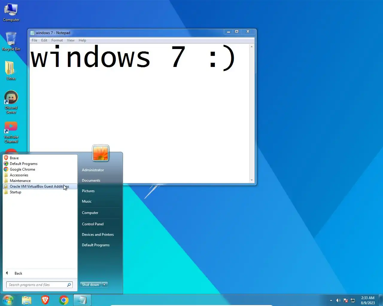Click the Shut down button
Screen dimensions: 383x306
point(91,285)
